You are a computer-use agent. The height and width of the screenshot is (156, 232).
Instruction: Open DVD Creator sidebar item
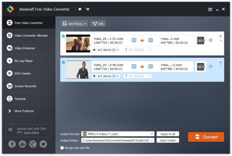tap(29, 74)
